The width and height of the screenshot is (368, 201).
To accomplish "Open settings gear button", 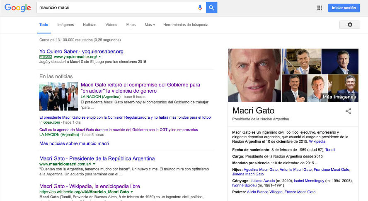I will pyautogui.click(x=350, y=24).
